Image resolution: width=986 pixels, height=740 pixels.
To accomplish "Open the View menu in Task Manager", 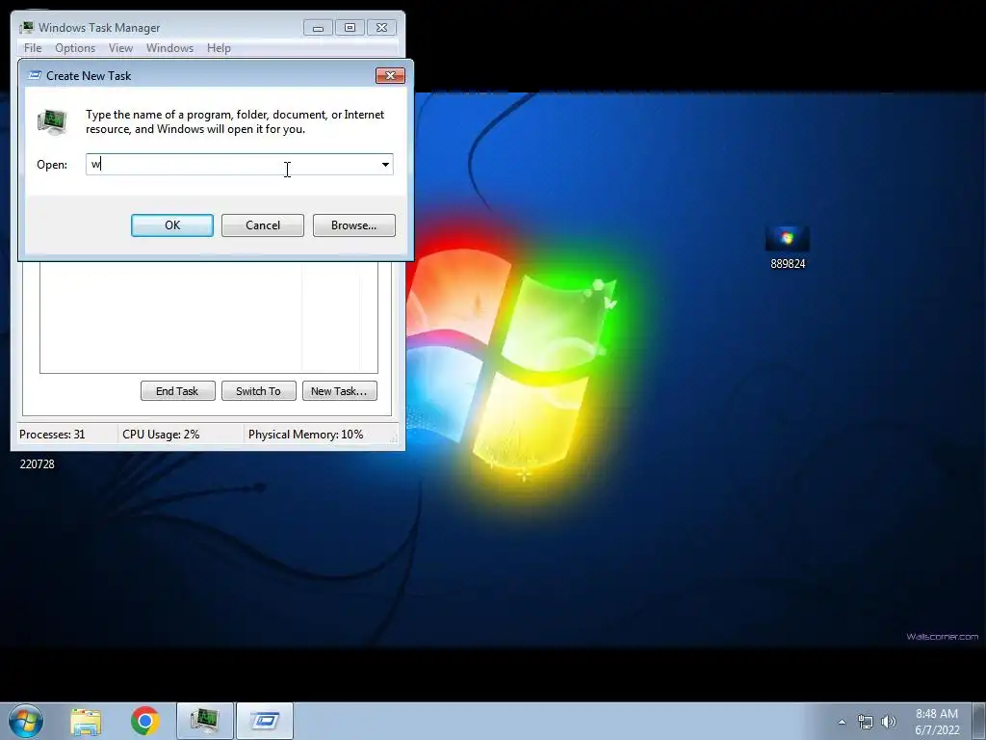I will tap(120, 48).
